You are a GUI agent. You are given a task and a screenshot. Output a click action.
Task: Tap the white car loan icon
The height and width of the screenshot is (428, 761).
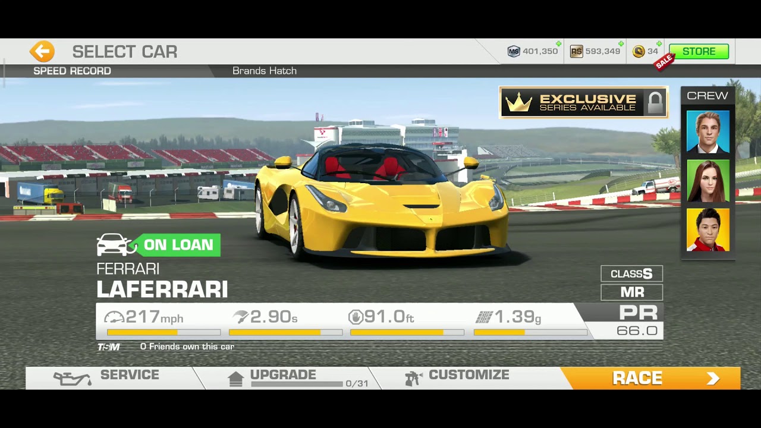click(113, 244)
